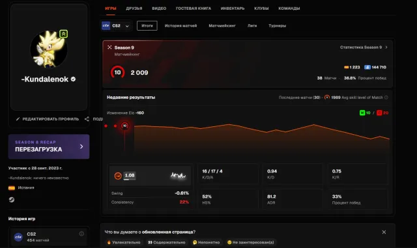Image resolution: width=417 pixels, height=248 pixels.
Task: Click the skill level icon next to 1989
Action: pyautogui.click(x=327, y=97)
